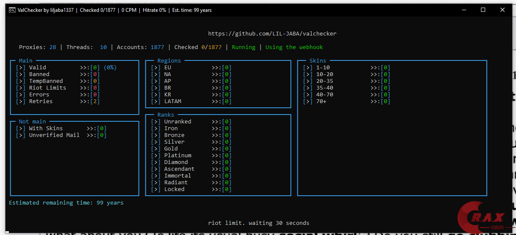Click the console icon in title bar

click(x=13, y=10)
